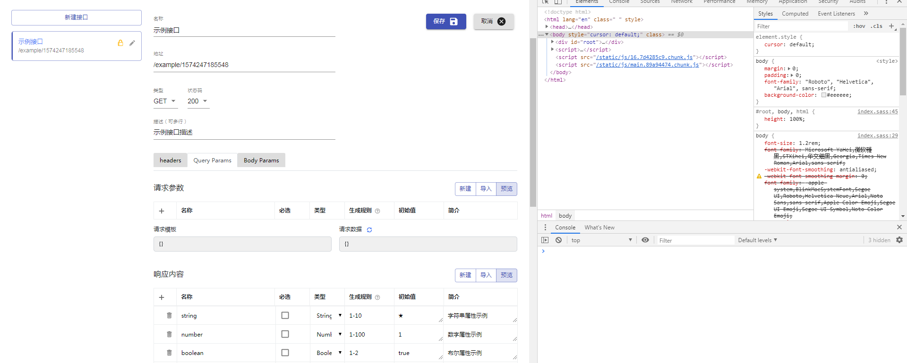The image size is (907, 363).
Task: Delete the number row with trash icon
Action: point(169,334)
